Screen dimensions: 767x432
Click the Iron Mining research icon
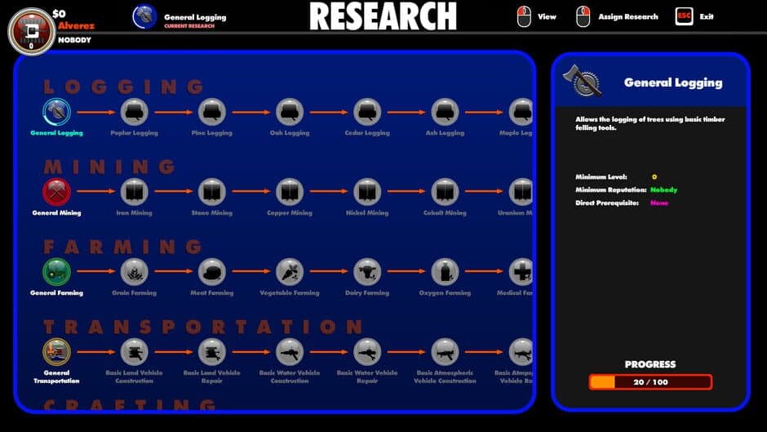coord(134,192)
